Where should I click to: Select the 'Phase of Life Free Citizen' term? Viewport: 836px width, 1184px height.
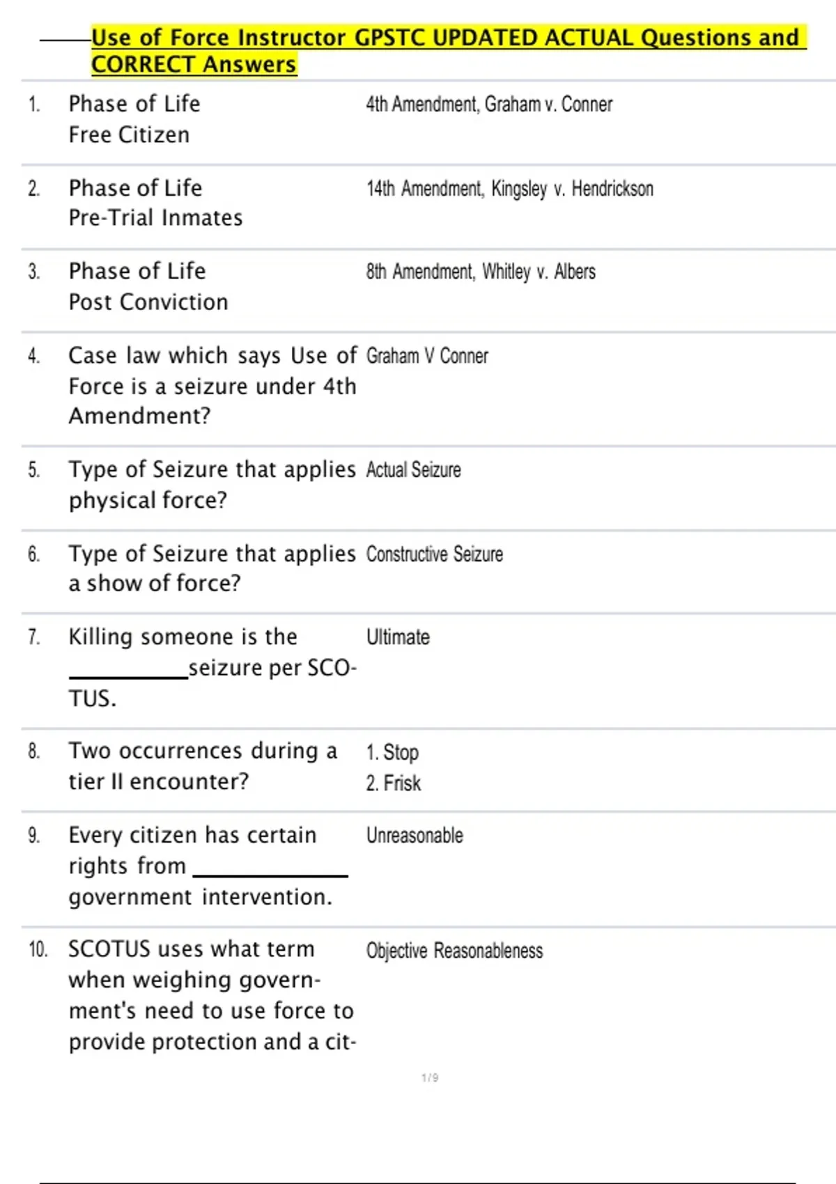coord(134,119)
